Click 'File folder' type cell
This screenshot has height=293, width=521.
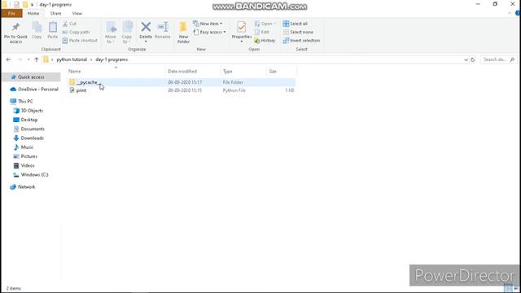tap(233, 82)
